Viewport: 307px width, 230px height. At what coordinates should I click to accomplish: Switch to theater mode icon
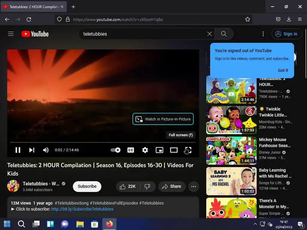(174, 150)
